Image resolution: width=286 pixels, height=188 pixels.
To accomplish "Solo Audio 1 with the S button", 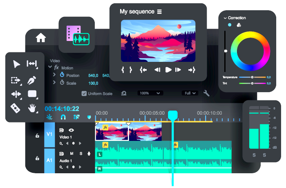I will coord(80,154).
